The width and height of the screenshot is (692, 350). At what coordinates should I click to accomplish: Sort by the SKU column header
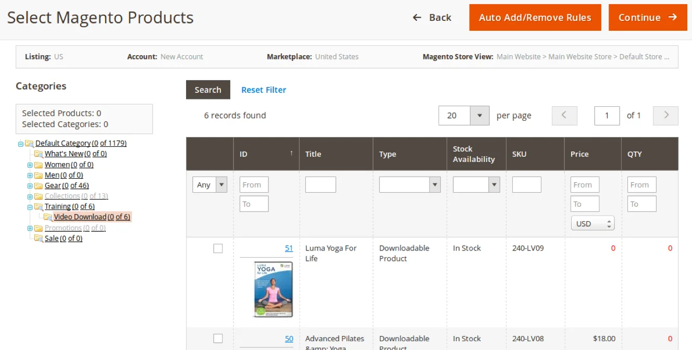535,154
